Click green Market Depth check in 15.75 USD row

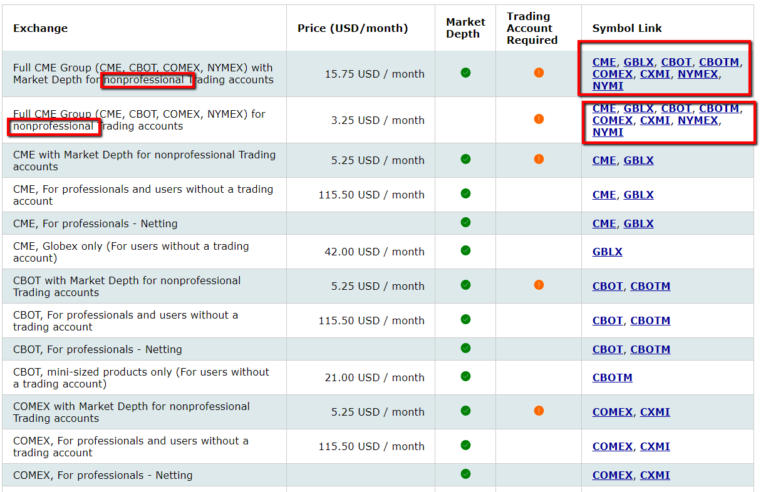(x=465, y=73)
